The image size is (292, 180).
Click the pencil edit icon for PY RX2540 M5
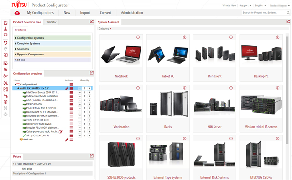pyautogui.click(x=67, y=88)
